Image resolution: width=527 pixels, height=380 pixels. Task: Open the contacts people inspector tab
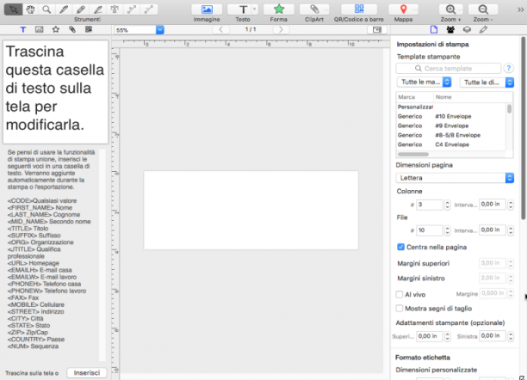450,29
